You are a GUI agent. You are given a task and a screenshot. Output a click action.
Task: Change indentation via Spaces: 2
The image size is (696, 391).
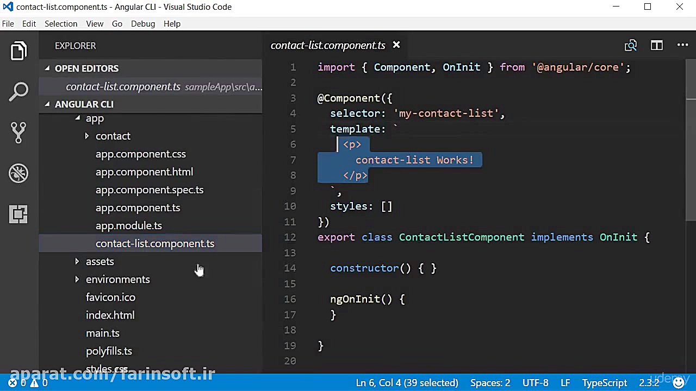tap(490, 383)
